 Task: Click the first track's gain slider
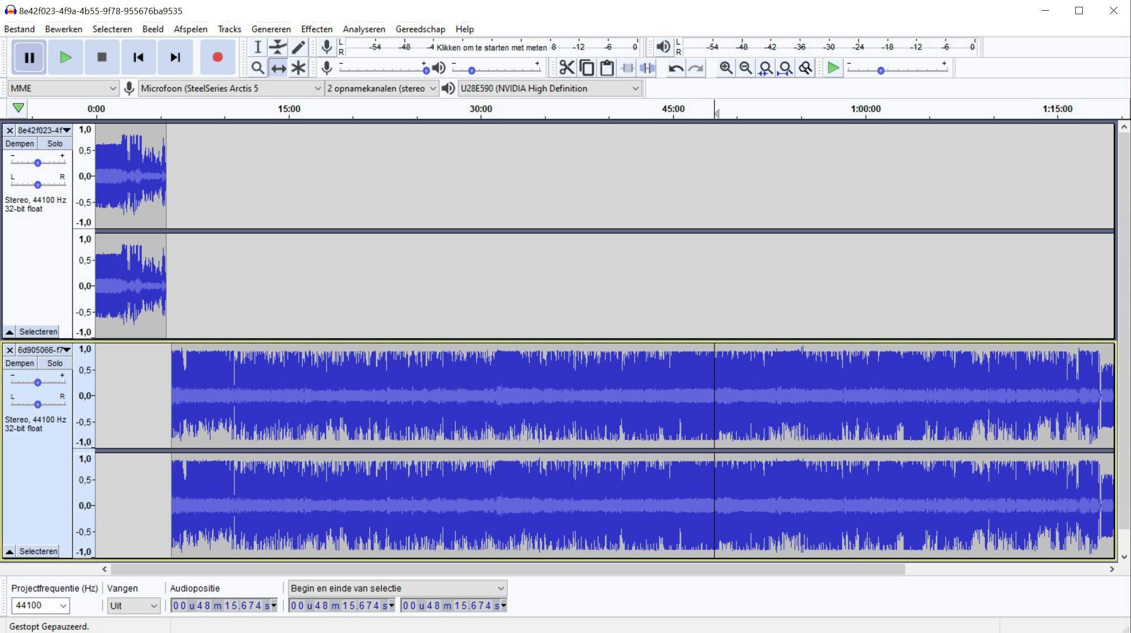click(38, 163)
